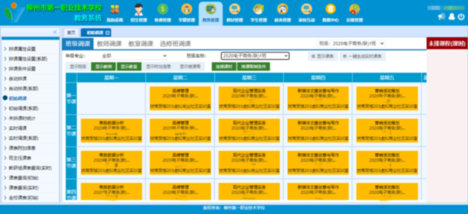Open 招生管理 module icon
Viewport: 468px width, 214px height.
[x=138, y=13]
